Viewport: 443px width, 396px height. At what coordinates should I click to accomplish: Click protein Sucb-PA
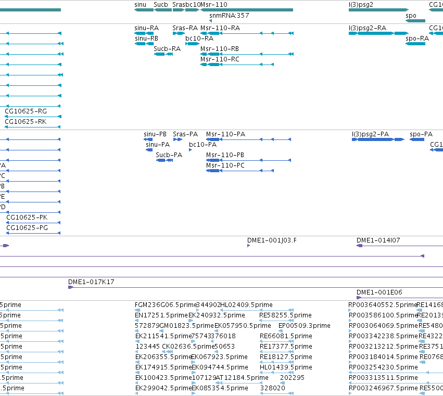(164, 160)
